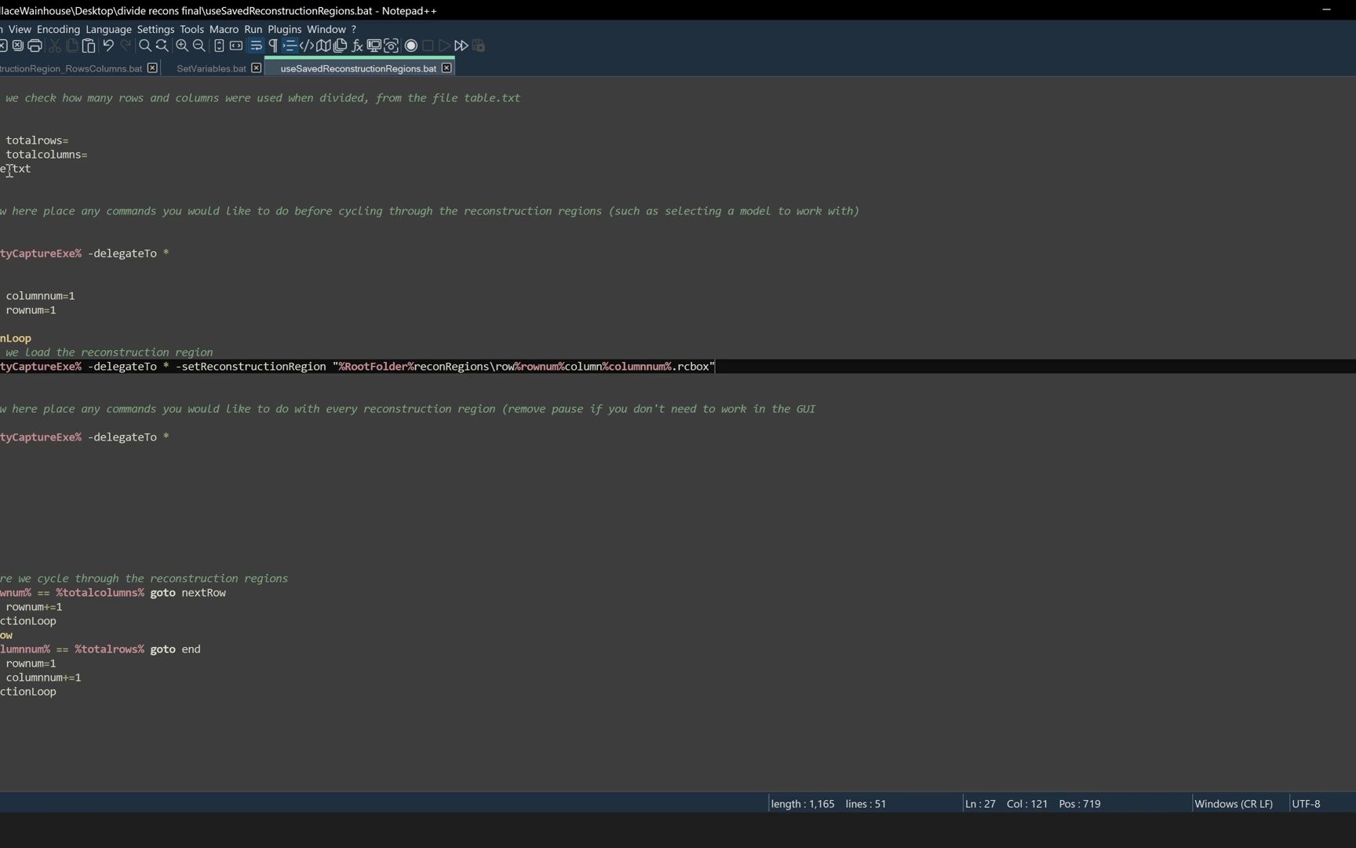
Task: Open the Document Map with the map icon
Action: 323,46
